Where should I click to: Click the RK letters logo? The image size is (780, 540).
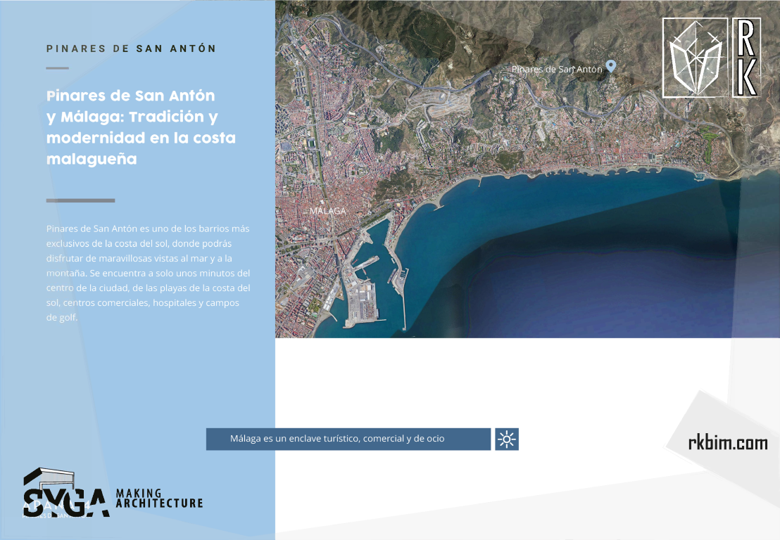(x=746, y=58)
